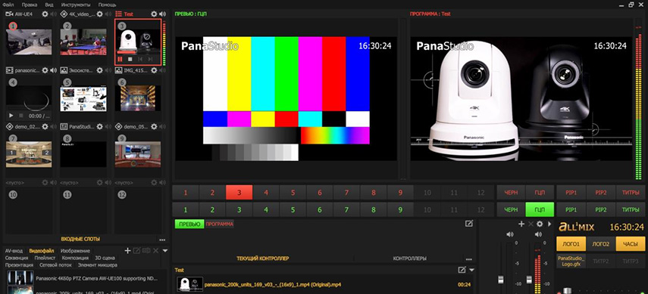Open Правка menu
This screenshot has width=648, height=294.
tap(30, 5)
